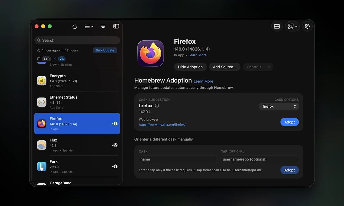Click Learn More beside Homebrew Adoption
Image resolution: width=344 pixels, height=206 pixels.
click(203, 81)
